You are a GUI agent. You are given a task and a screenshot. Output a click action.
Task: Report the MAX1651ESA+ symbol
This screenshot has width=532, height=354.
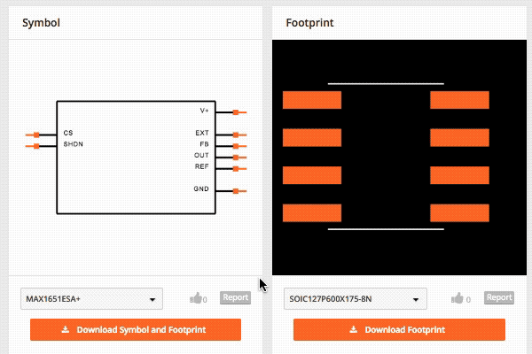click(235, 298)
